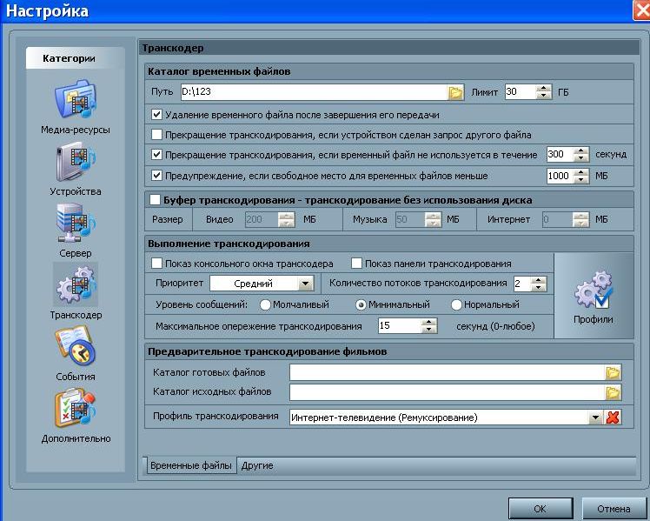Switch to the Другие tab
Screen dimensions: 650x521
257,465
